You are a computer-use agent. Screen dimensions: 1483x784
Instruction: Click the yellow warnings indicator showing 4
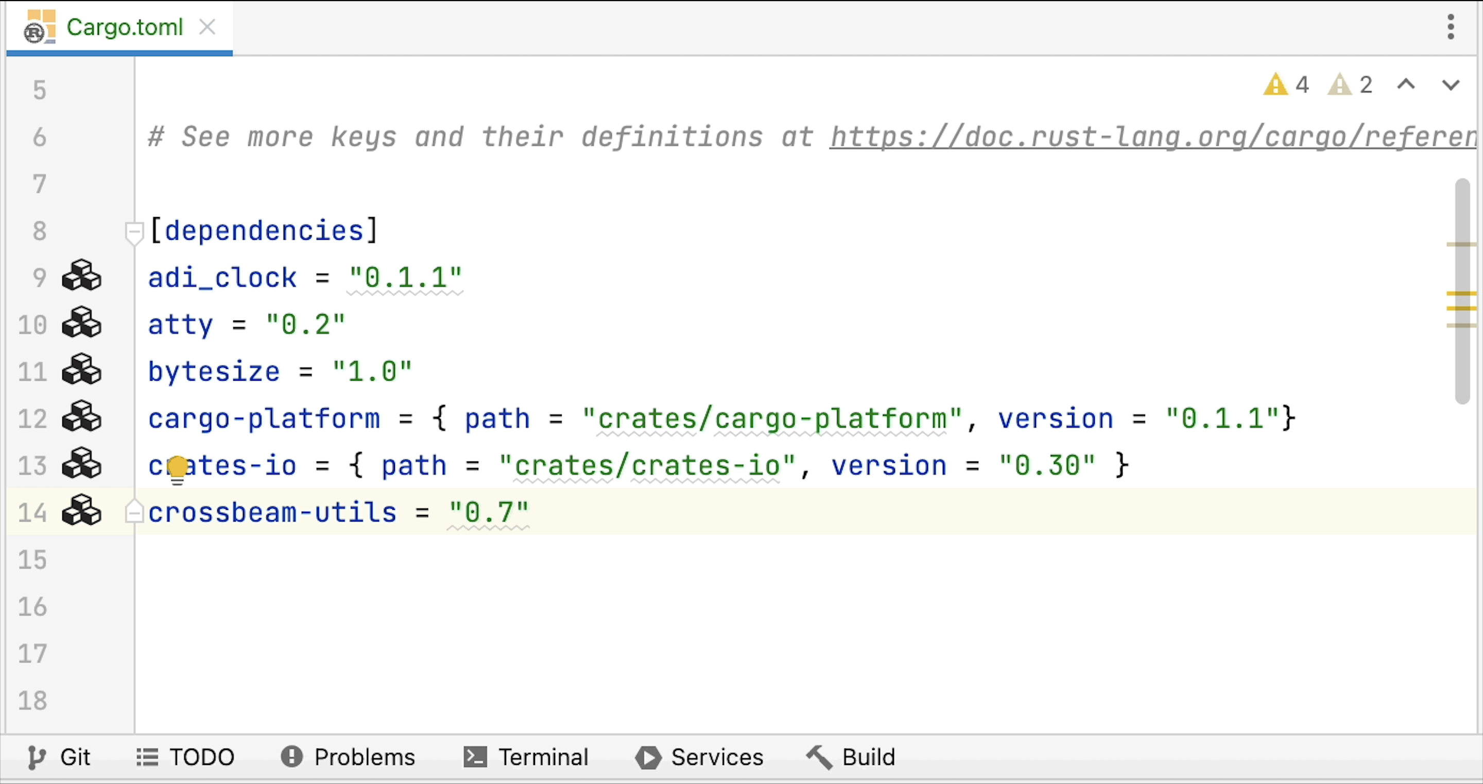pos(1286,85)
